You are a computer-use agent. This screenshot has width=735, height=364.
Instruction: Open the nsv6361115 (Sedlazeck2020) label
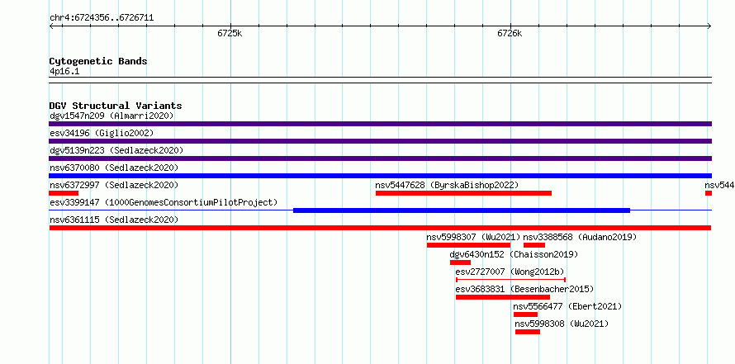pos(114,220)
